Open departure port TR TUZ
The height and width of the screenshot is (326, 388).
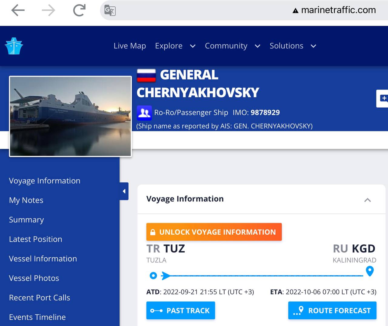[x=166, y=249]
